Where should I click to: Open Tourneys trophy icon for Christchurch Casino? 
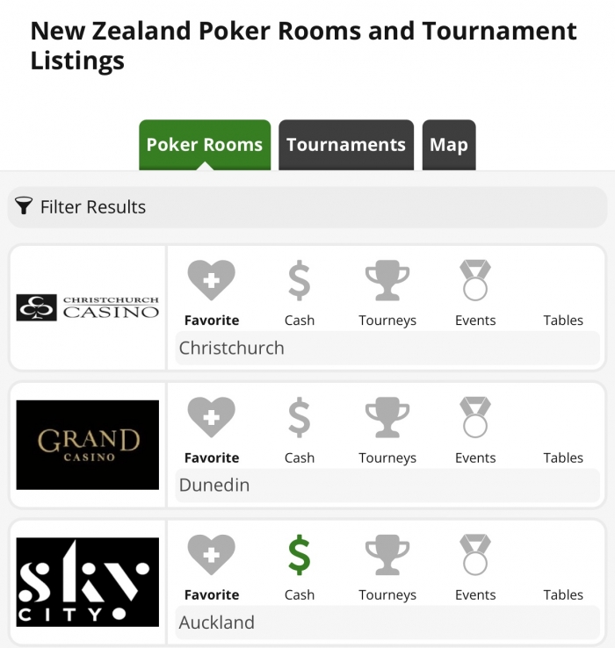pyautogui.click(x=387, y=280)
